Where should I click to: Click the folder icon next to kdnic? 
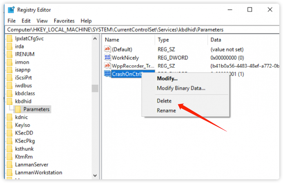[9, 117]
